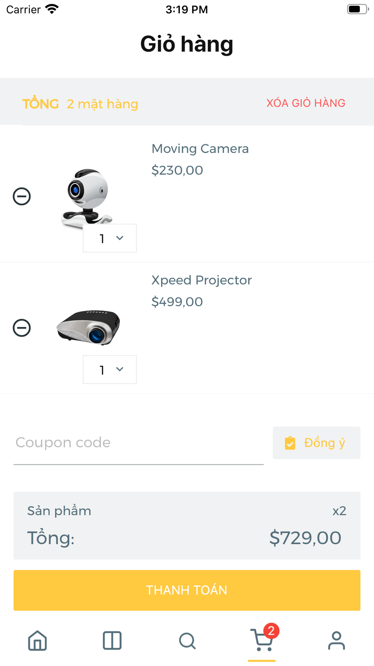Open Xpeed Projector quantity dropdown
This screenshot has height=666, width=374.
point(110,370)
